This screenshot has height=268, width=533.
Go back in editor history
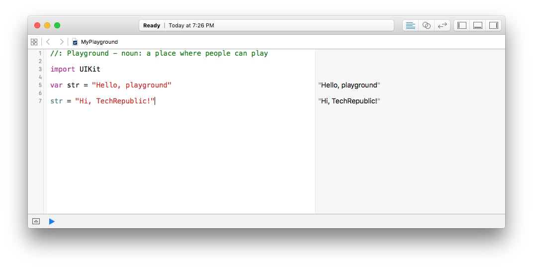48,42
